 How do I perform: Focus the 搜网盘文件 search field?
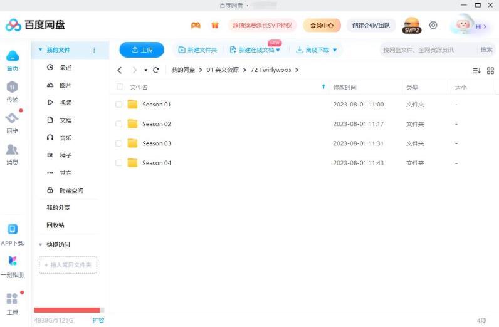[x=428, y=50]
